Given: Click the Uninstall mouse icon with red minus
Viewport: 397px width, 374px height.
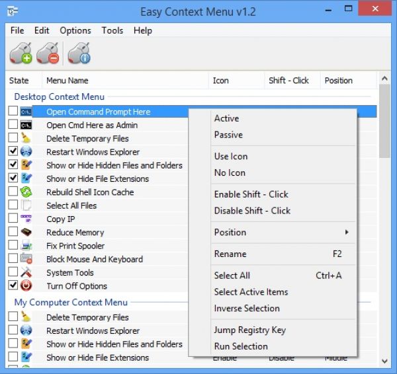Looking at the screenshot, I should point(48,53).
